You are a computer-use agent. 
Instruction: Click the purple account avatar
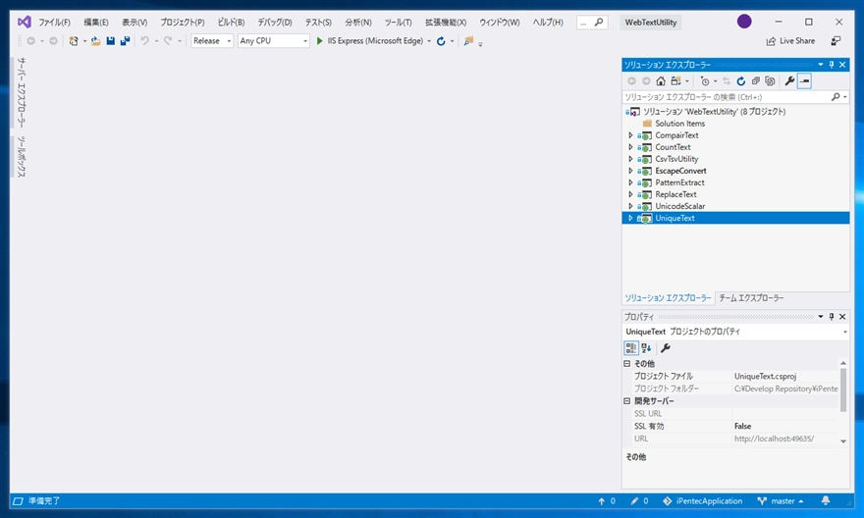(744, 22)
